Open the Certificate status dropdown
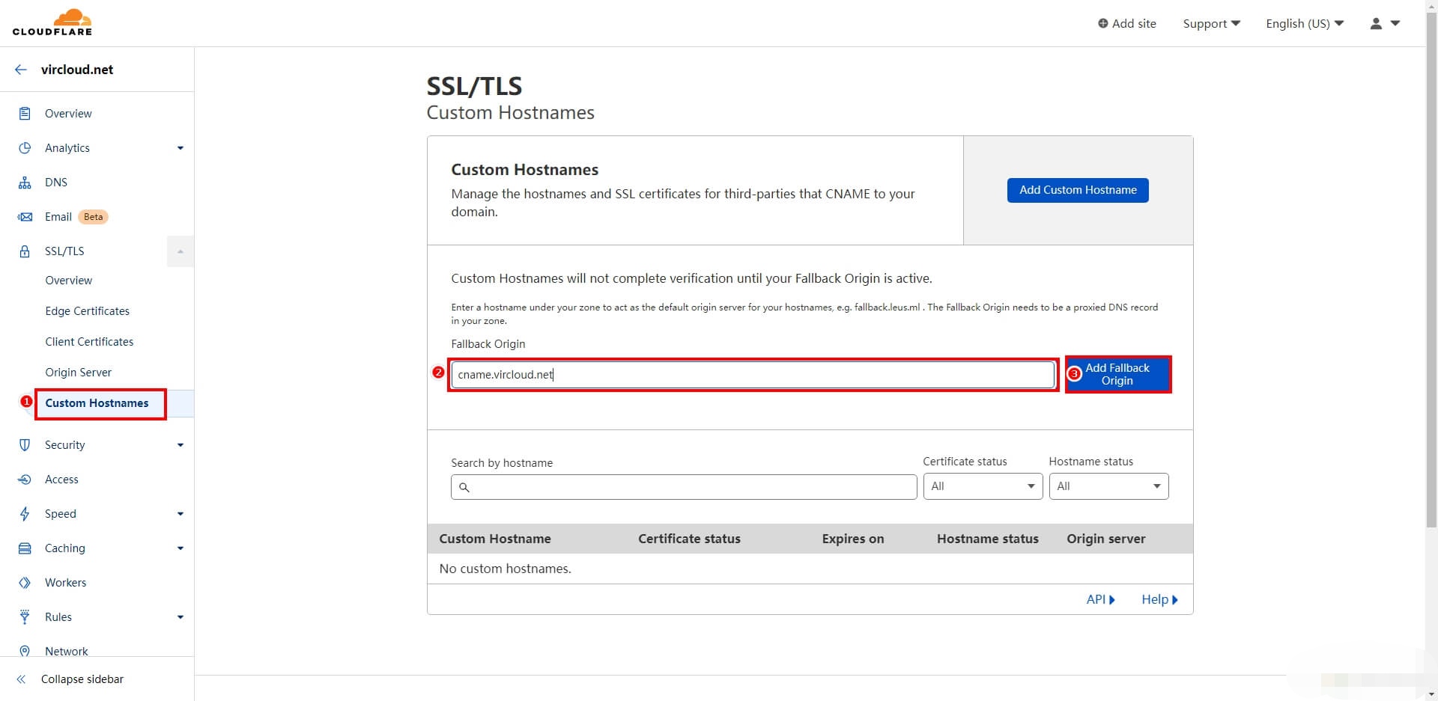The height and width of the screenshot is (701, 1438). click(982, 486)
